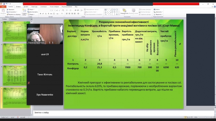Select slide 2 thumbnail in slides pane
The image size is (216, 121).
tap(16, 31)
